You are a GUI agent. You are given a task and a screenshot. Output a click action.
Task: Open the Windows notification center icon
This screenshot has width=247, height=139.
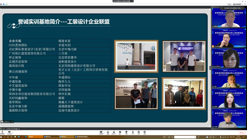pos(244,137)
